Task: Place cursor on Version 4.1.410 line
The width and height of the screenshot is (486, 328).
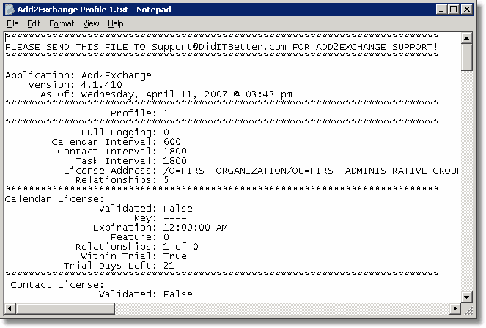Action: point(76,85)
